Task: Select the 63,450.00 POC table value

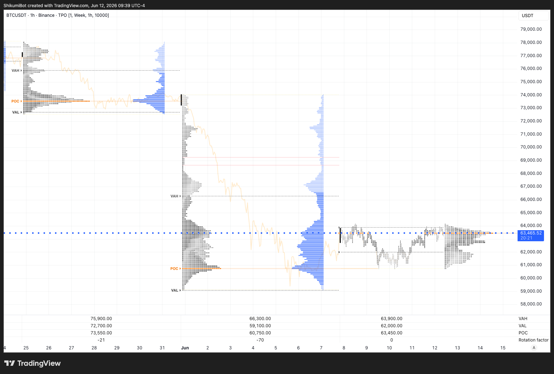Action: 391,333
